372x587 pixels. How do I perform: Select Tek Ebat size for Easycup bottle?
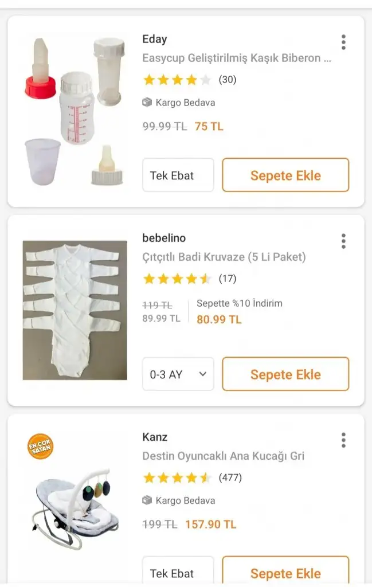(178, 175)
